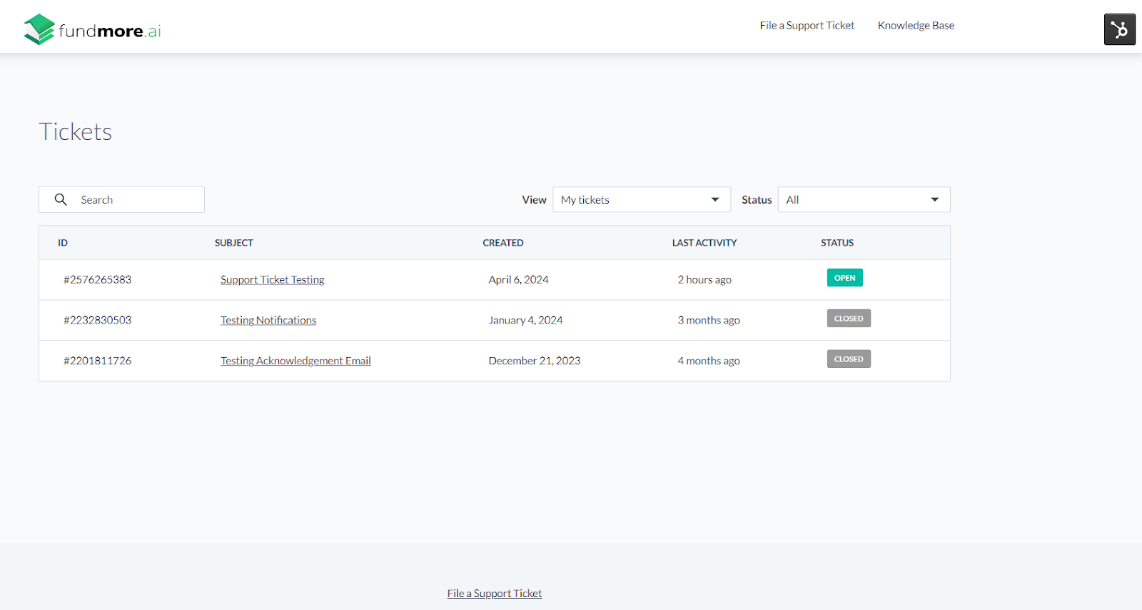Open the HubSpot sprocket icon button

(1119, 29)
